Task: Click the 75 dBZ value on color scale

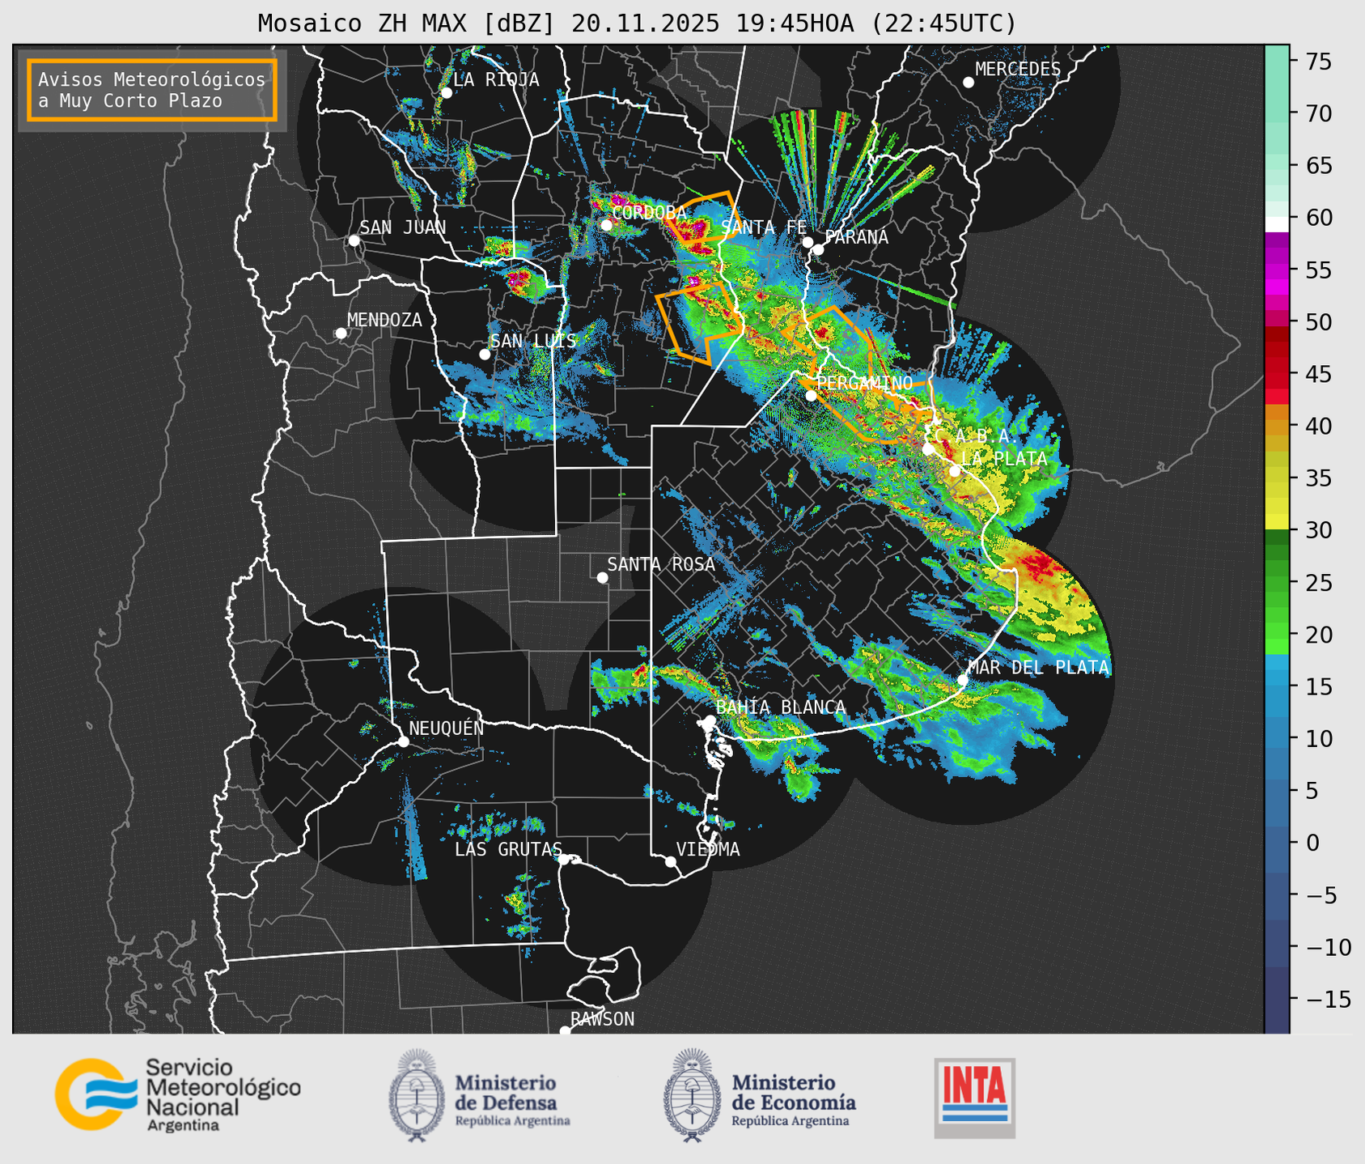Action: 1318,62
